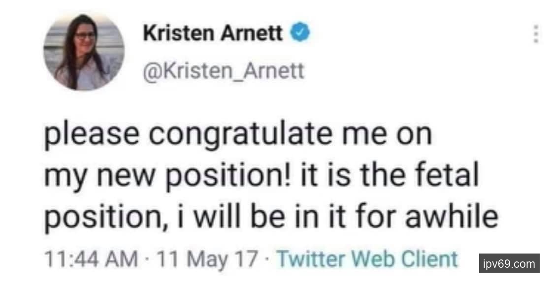554x287 pixels.
Task: Click the Twitter Web Client source link
Action: pos(367,258)
